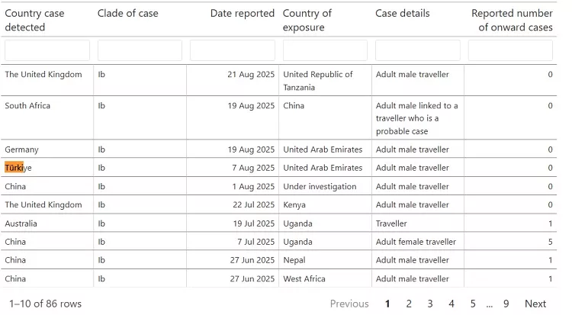Sort by Country case detected column header
Viewport: 572px width, 315px height.
click(35, 21)
